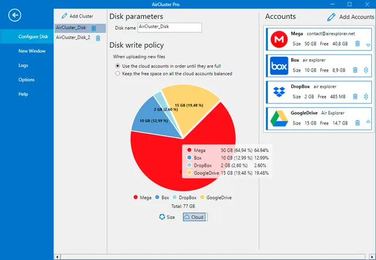Viewport: 376px width, 260px height.
Task: Open Help from the sidebar
Action: click(23, 94)
